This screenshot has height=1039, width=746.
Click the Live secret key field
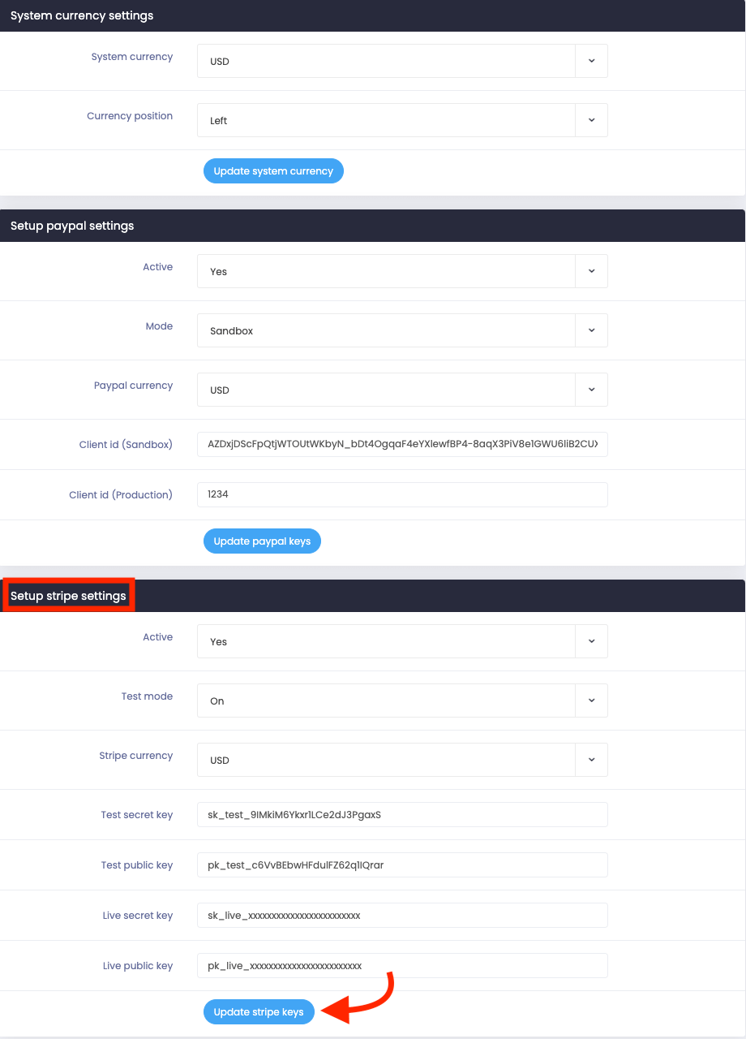tap(402, 915)
